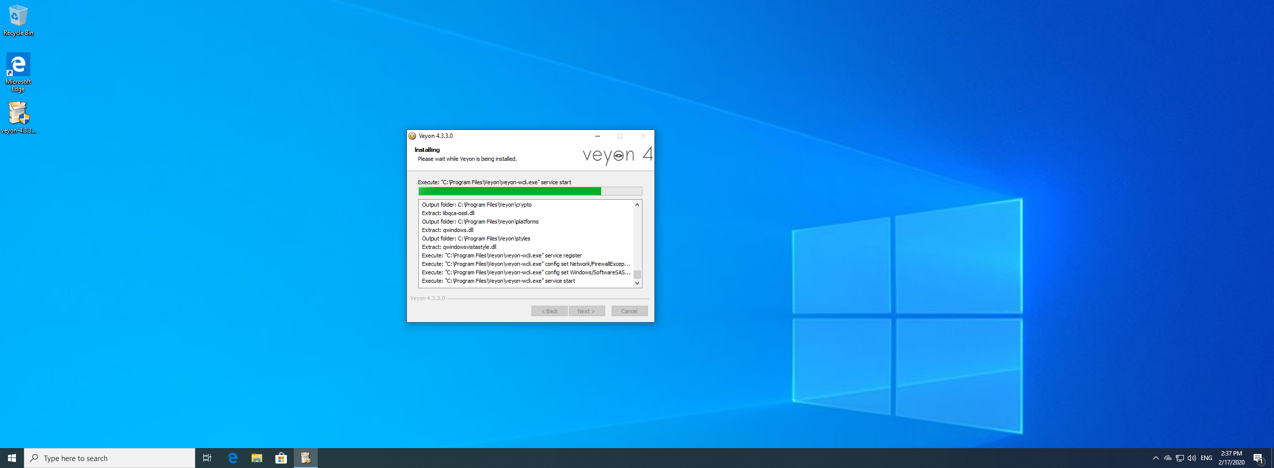
Task: Open File Explorer from the taskbar
Action: [257, 458]
